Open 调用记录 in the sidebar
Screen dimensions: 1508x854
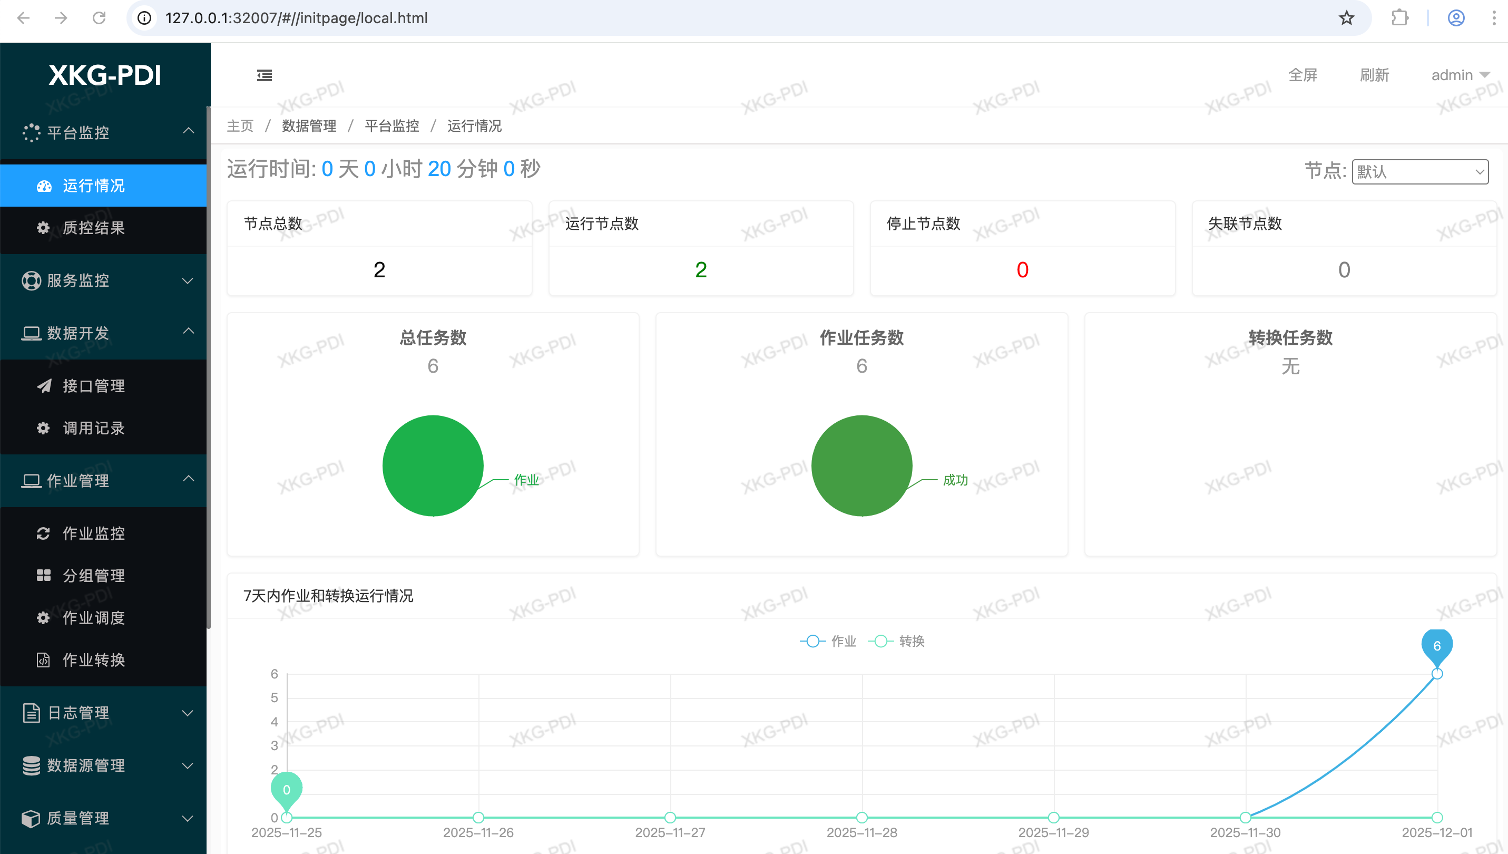point(94,428)
